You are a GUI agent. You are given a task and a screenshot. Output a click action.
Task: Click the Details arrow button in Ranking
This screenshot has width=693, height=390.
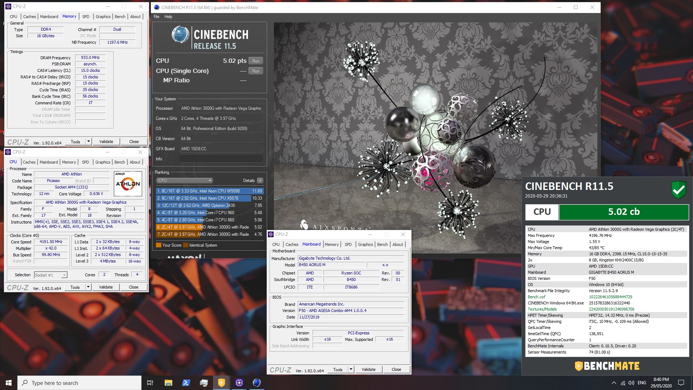[260, 181]
